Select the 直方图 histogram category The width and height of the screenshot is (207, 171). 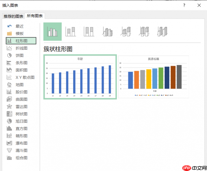click(21, 128)
